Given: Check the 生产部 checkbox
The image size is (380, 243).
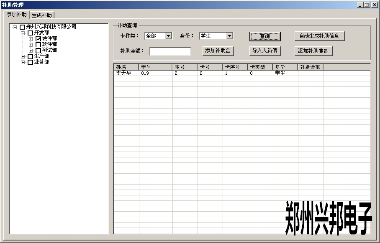Looking at the screenshot, I should pos(30,56).
